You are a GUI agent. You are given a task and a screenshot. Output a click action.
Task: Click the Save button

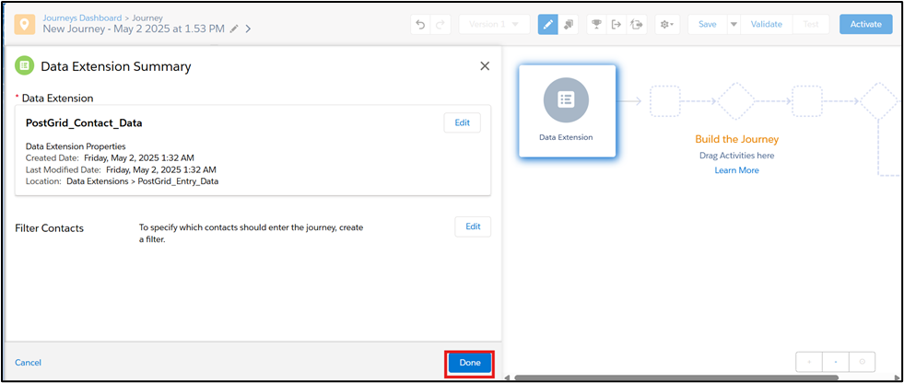coord(708,25)
